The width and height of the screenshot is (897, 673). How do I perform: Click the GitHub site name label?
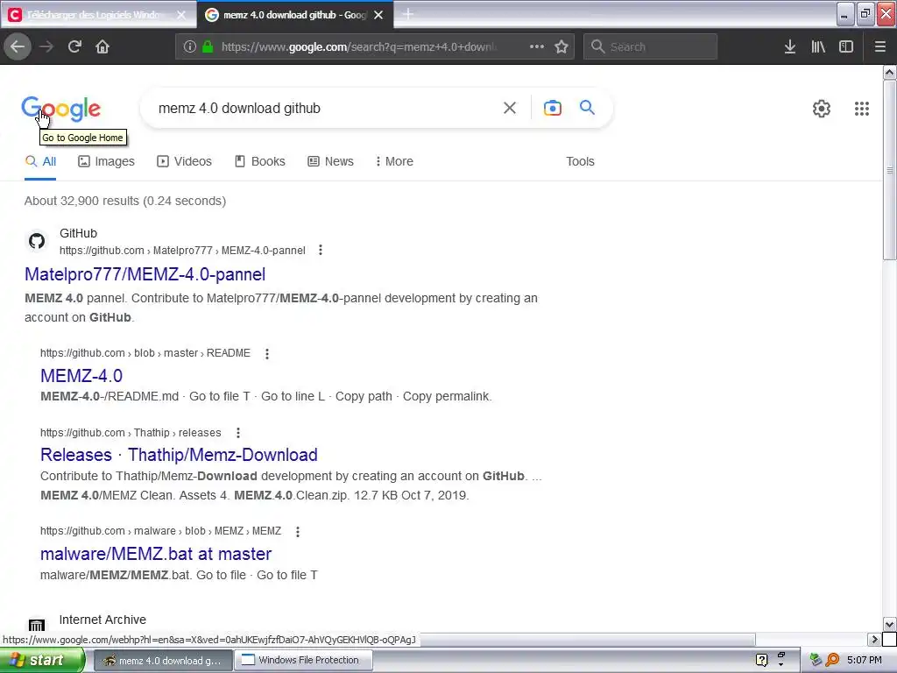pos(78,233)
